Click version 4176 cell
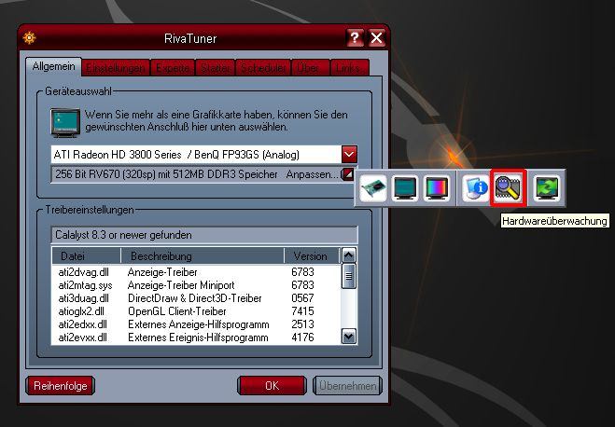 point(302,337)
